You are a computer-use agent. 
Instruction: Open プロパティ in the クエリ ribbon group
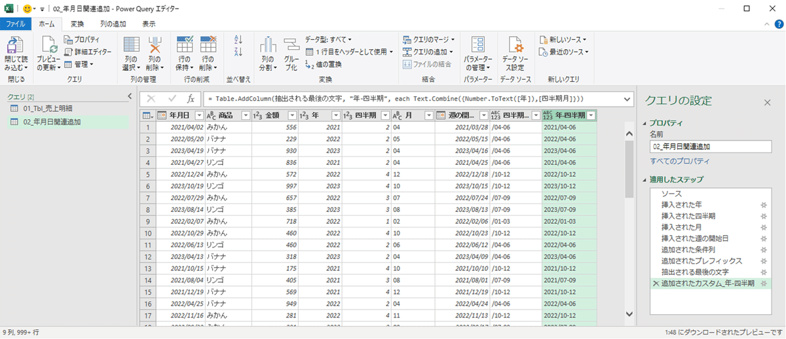[82, 39]
